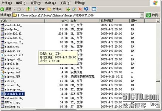
Task: Select highlighted file ristndrd.sif
Action: (15, 94)
